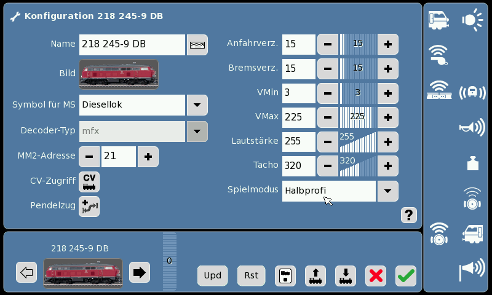Increase Bremsverz. with plus
492x295 pixels.
[388, 69]
